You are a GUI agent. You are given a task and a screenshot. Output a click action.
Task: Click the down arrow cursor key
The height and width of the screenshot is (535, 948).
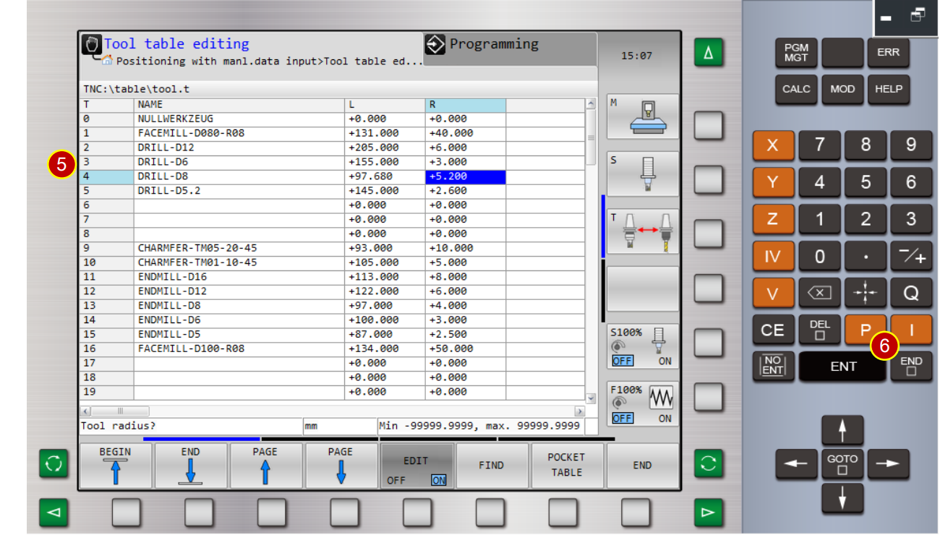tap(842, 497)
